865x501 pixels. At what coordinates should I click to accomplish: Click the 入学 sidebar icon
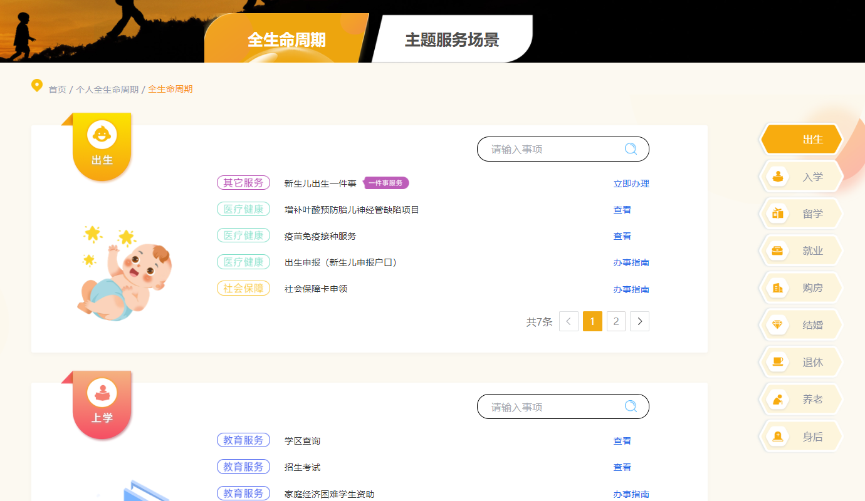778,177
